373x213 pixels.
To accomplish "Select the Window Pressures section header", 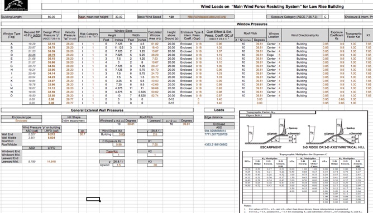I will coord(252,24).
